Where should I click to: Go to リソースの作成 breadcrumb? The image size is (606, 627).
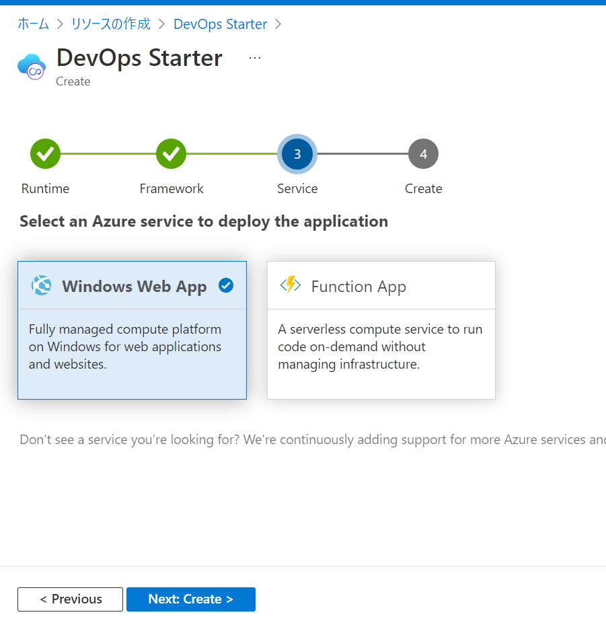click(x=111, y=24)
